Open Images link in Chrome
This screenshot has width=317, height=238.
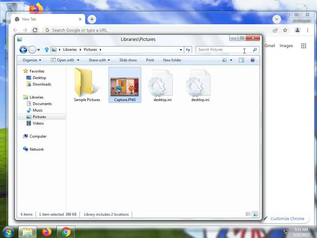[286, 46]
